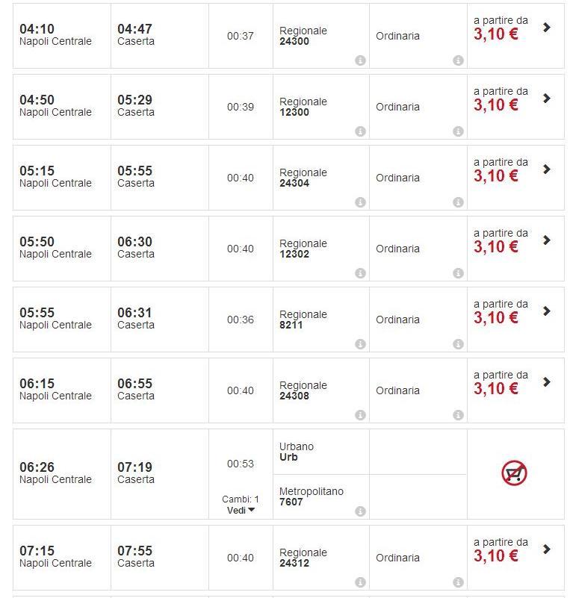Viewport: 570px width, 598px height.
Task: Expand fare options for the 04:50 departure
Action: [547, 99]
